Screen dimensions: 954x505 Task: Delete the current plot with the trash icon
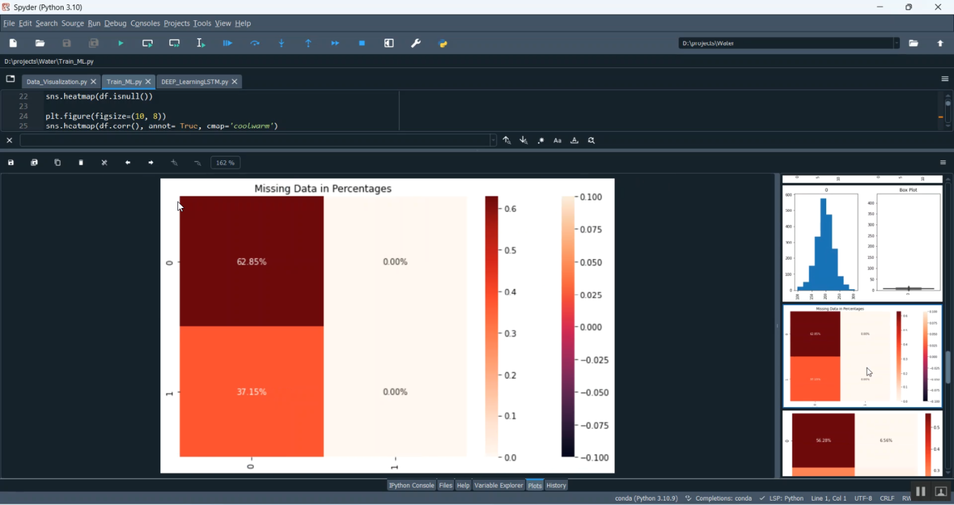click(x=81, y=163)
